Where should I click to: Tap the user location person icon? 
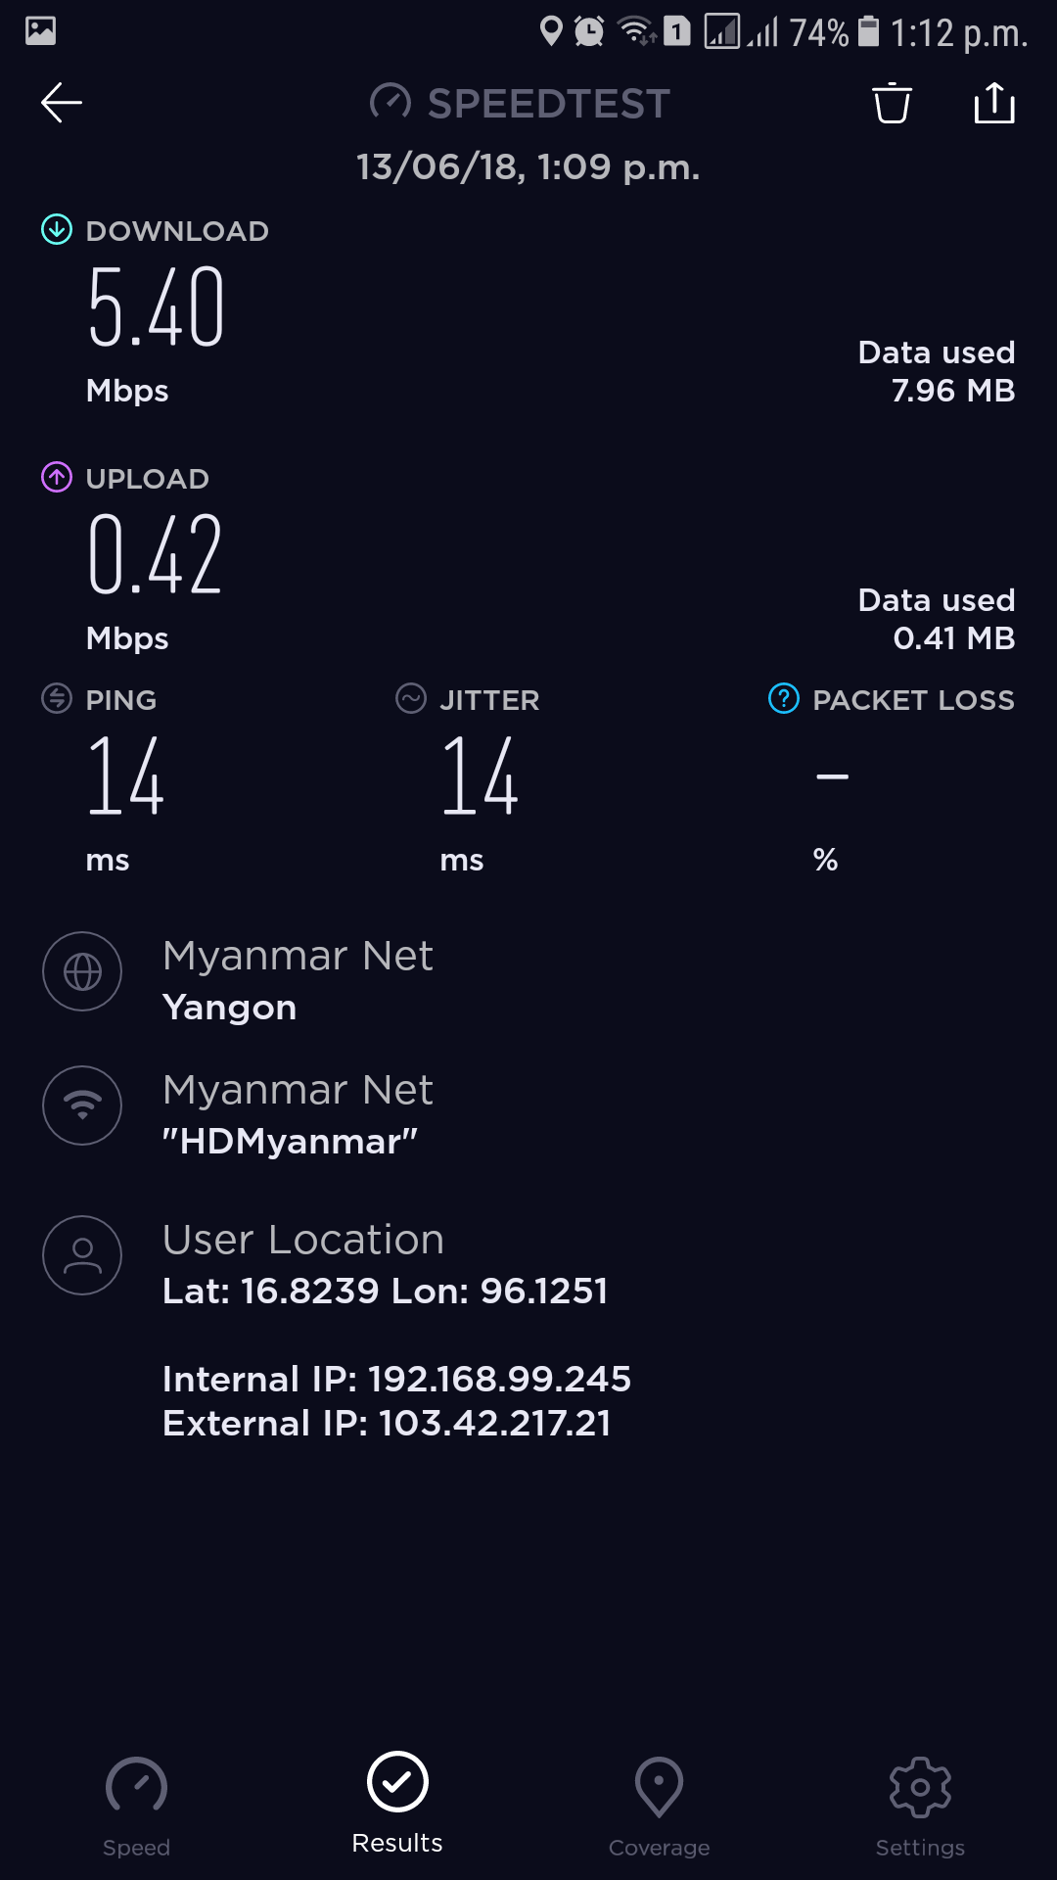pos(82,1255)
